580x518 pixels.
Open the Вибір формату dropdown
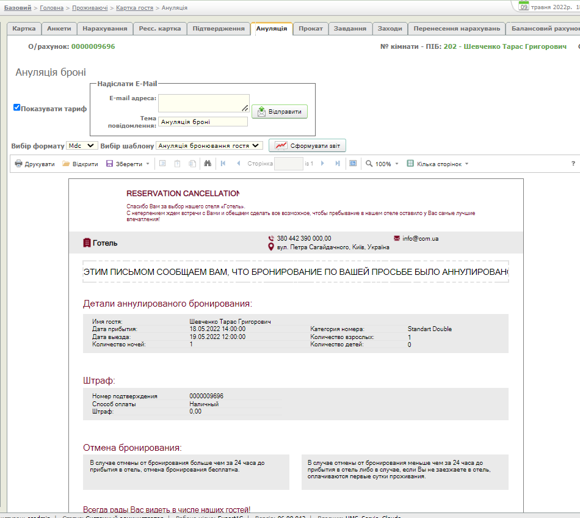point(81,145)
